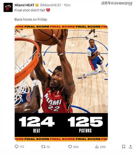Open the 15m timestamp permalink

coord(67,5)
